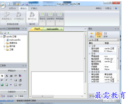
Task: Open the help question mark icon
Action: click(x=116, y=8)
